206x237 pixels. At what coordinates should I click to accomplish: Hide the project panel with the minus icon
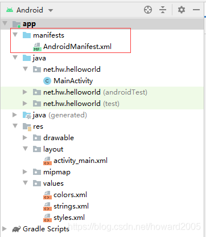(196, 10)
